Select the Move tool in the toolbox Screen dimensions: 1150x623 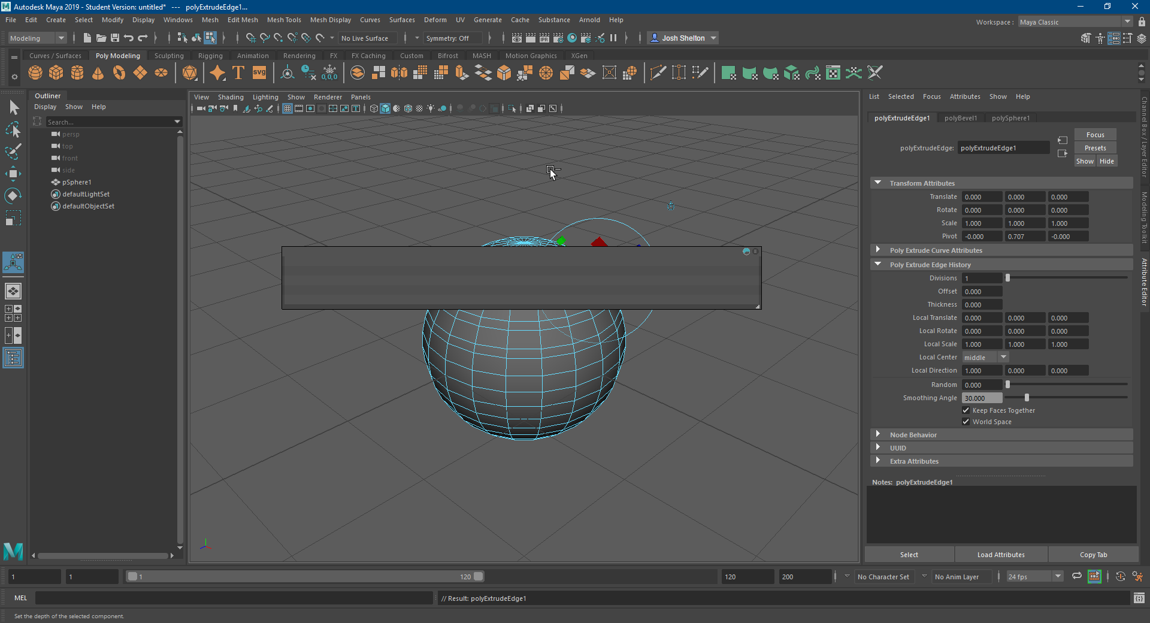click(x=13, y=174)
